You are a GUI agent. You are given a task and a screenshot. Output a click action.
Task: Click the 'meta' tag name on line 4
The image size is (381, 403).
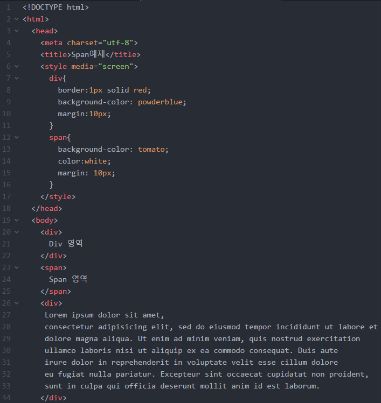pos(53,43)
